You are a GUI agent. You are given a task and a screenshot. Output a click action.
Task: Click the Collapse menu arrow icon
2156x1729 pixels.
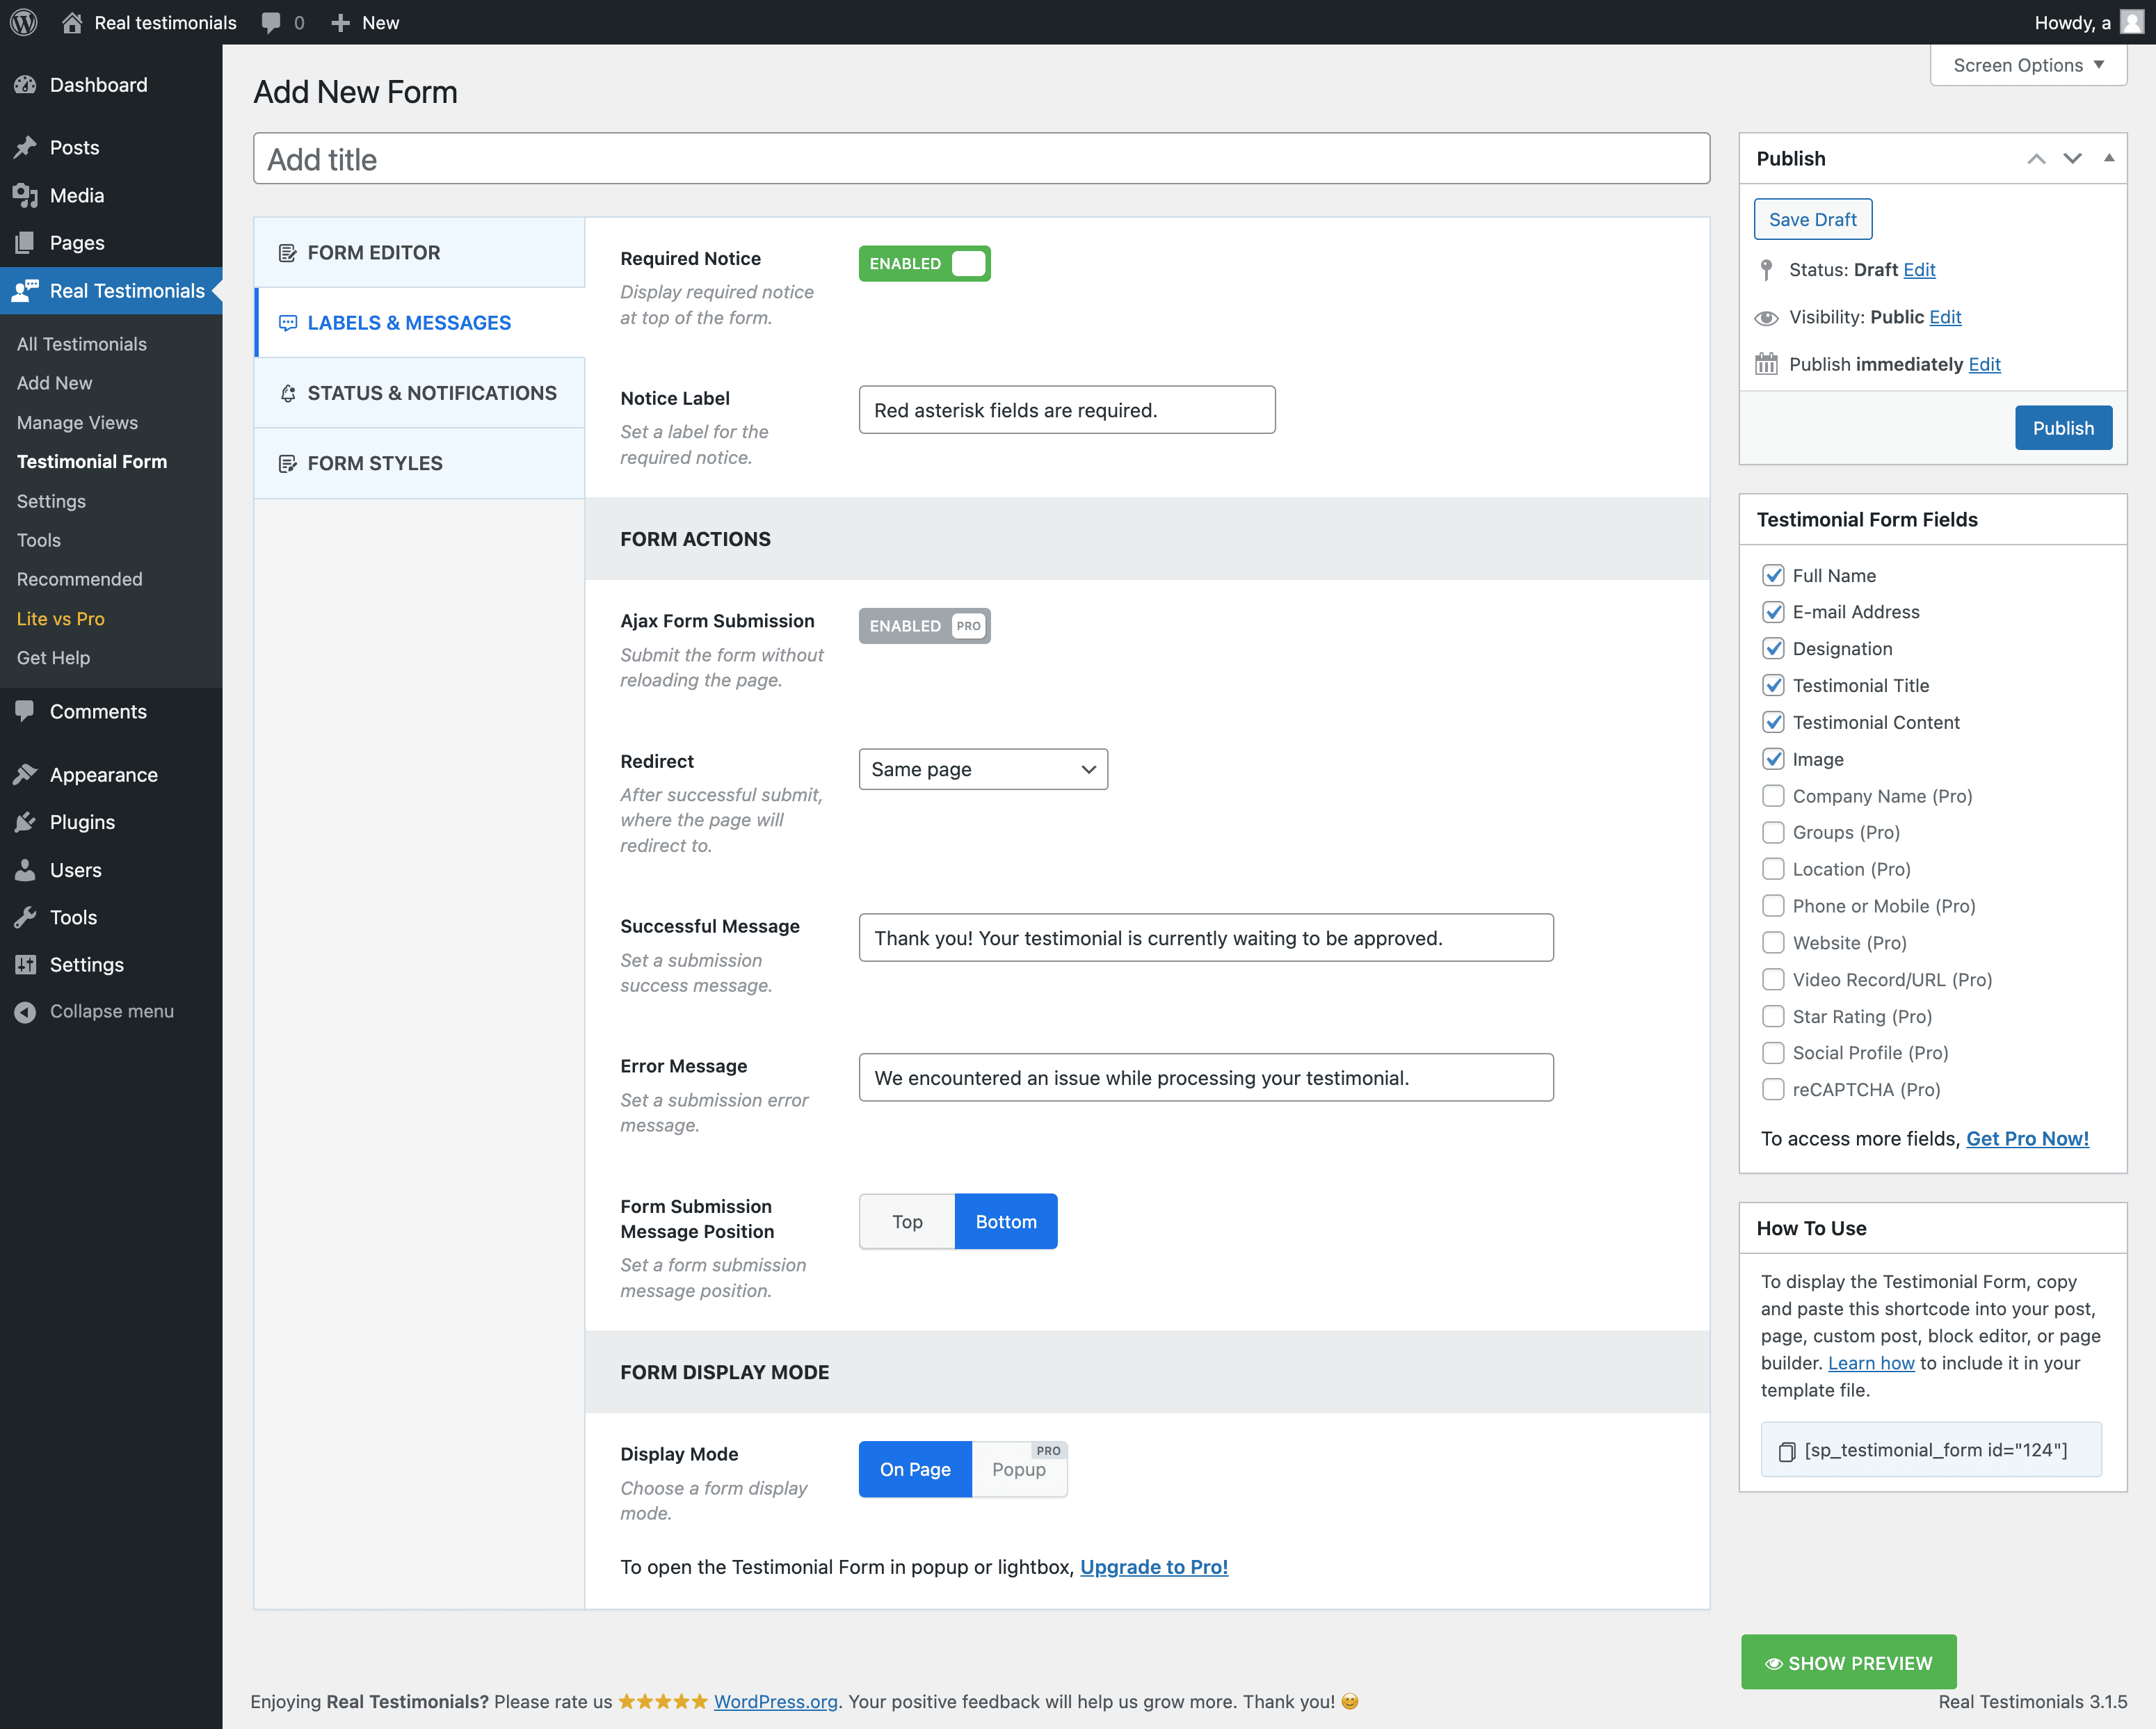click(26, 1012)
